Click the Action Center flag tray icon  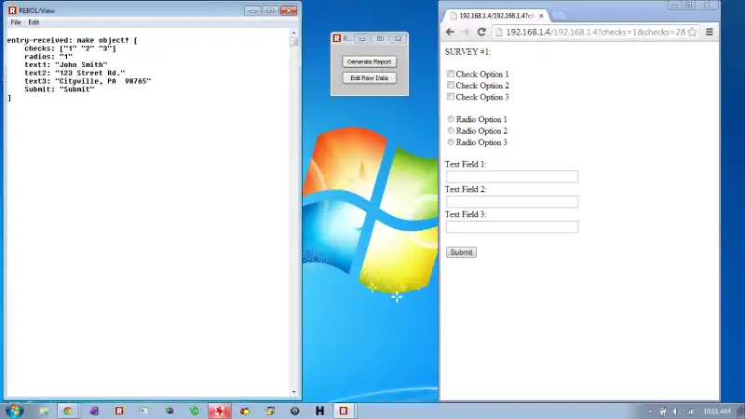[x=663, y=412]
